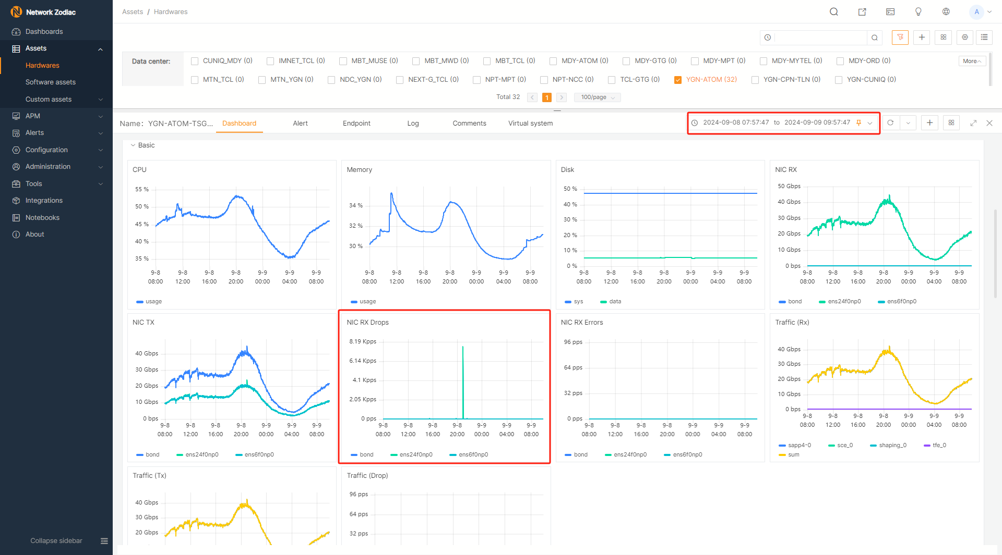Click the list view icon in toolbar
The image size is (1002, 555).
pyautogui.click(x=984, y=38)
